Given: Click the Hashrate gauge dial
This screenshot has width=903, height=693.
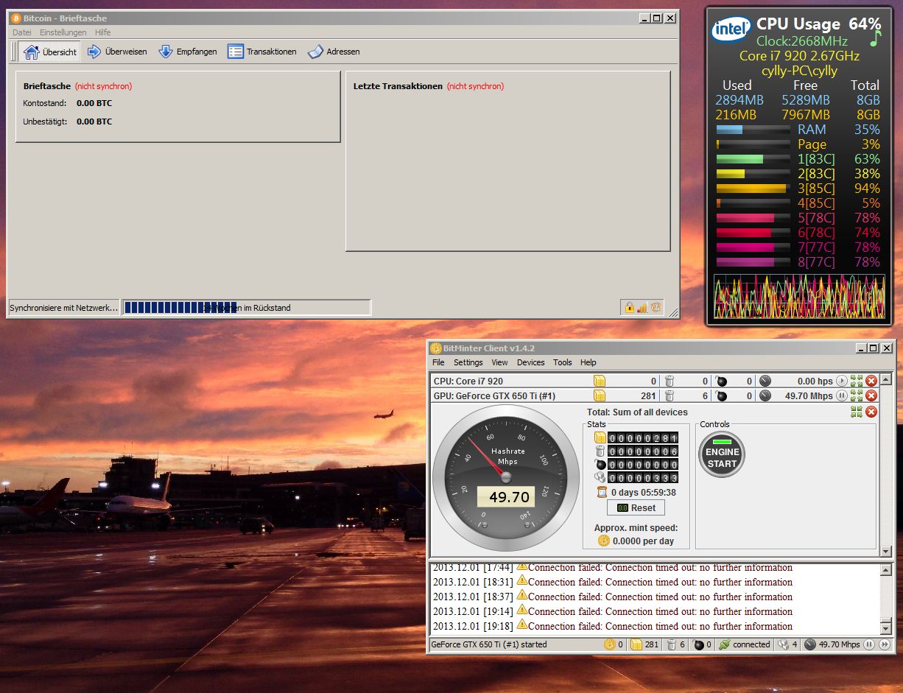Looking at the screenshot, I should coord(507,478).
